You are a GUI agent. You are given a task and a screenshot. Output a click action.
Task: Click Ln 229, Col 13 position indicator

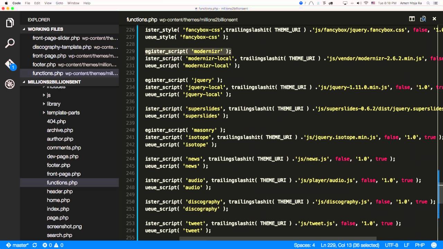(350, 245)
